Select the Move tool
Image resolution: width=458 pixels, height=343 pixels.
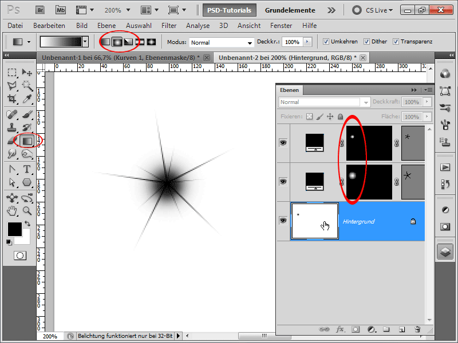click(27, 72)
